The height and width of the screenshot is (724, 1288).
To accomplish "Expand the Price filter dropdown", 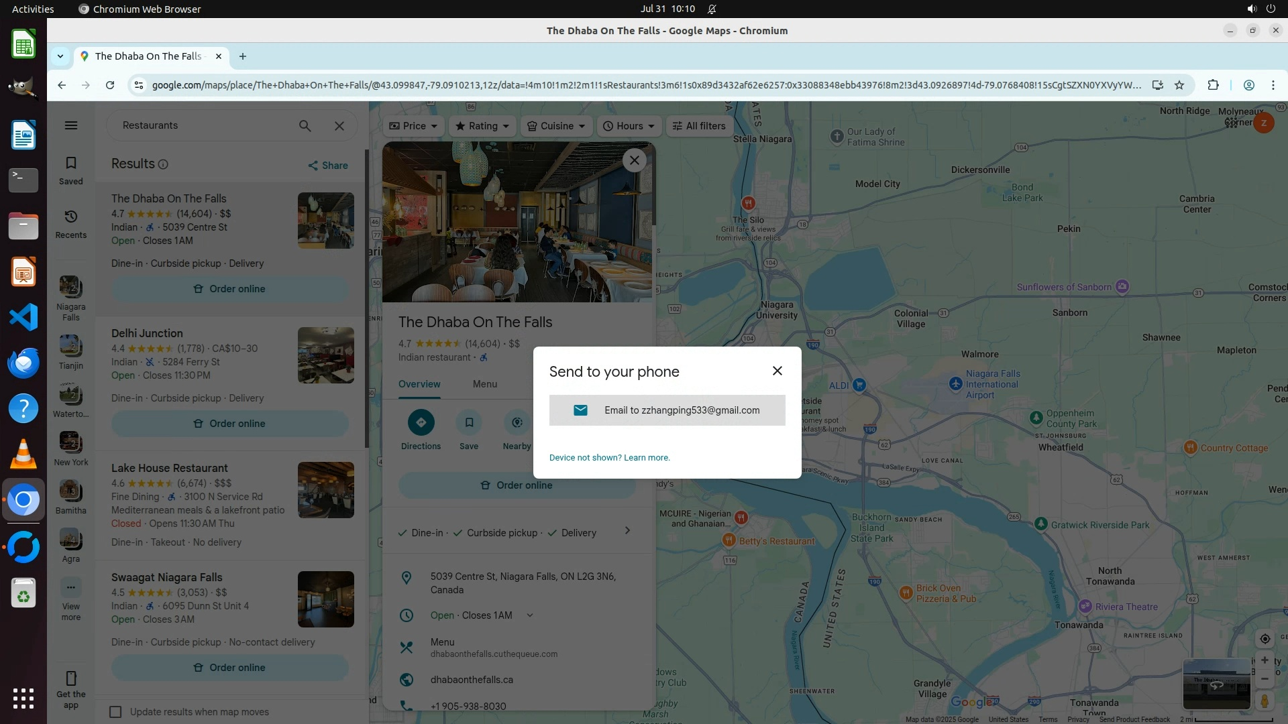I will point(413,126).
